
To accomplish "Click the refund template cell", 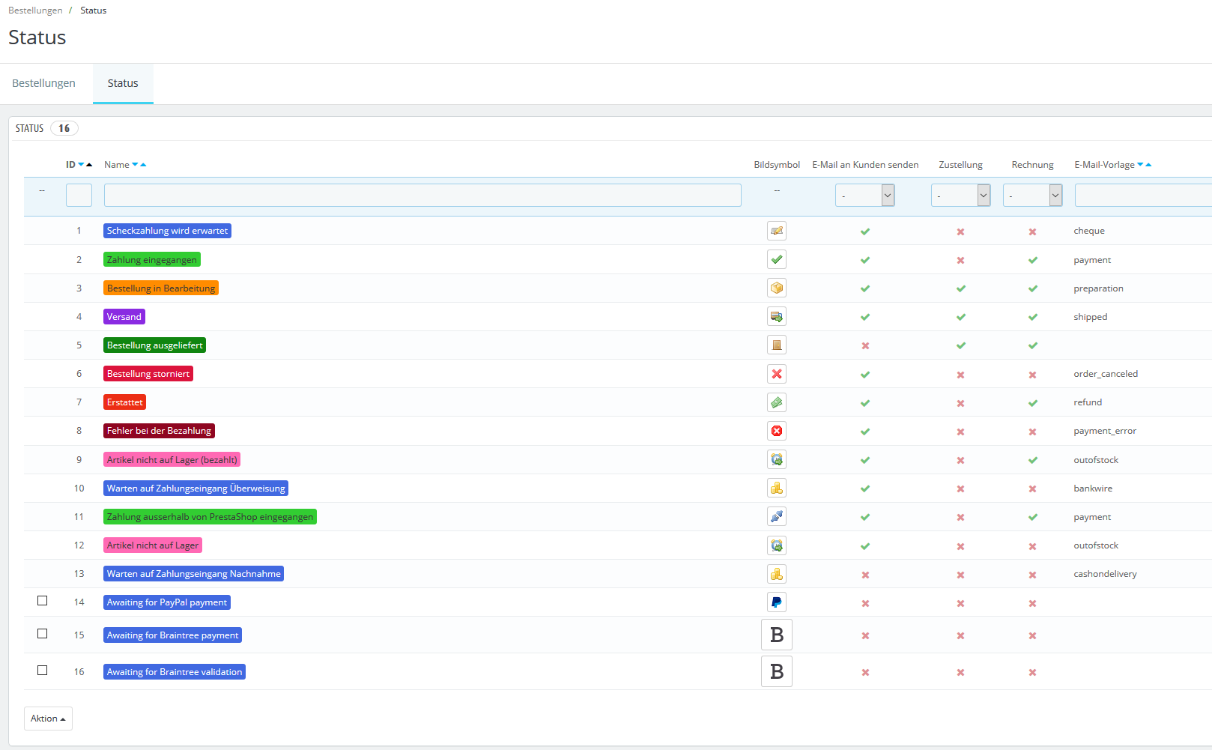I will click(x=1088, y=402).
